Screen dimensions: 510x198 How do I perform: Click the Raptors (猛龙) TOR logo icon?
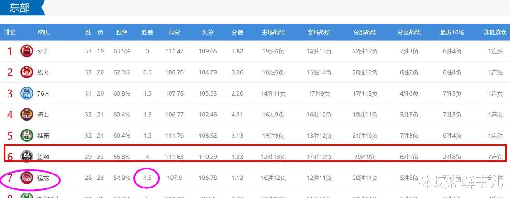coord(27,178)
